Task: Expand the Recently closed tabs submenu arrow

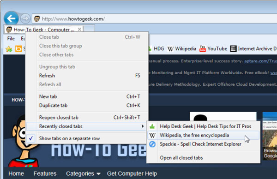Action: click(x=143, y=126)
